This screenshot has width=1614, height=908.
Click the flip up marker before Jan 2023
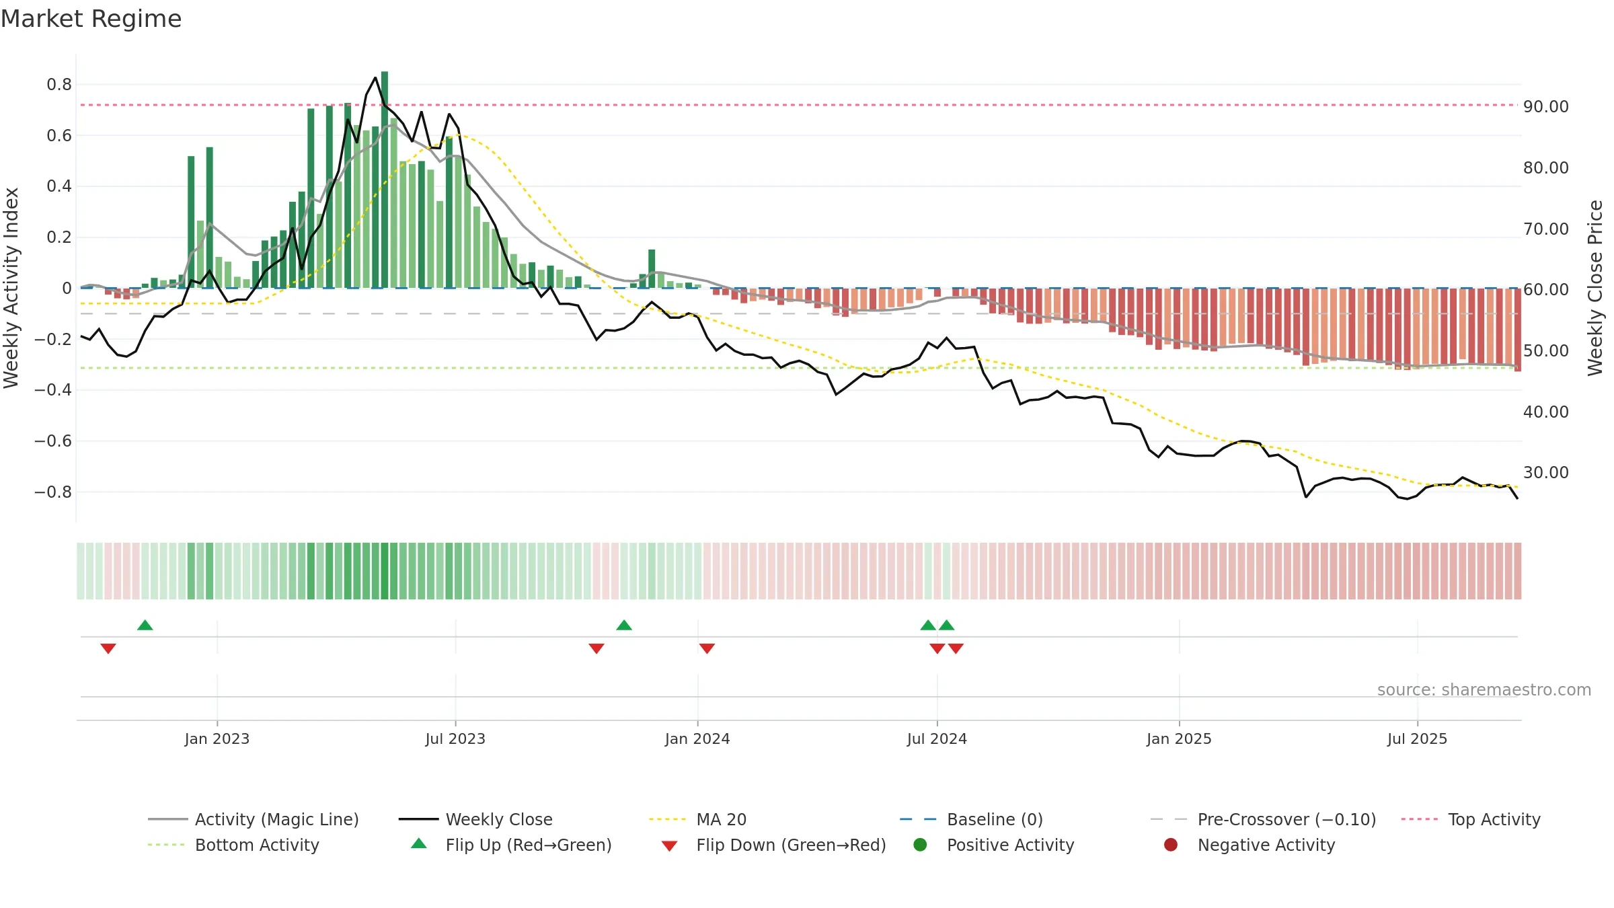[145, 625]
